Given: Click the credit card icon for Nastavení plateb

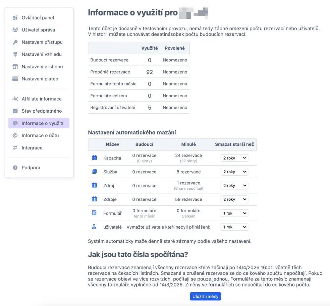Looking at the screenshot, I should (x=15, y=79).
